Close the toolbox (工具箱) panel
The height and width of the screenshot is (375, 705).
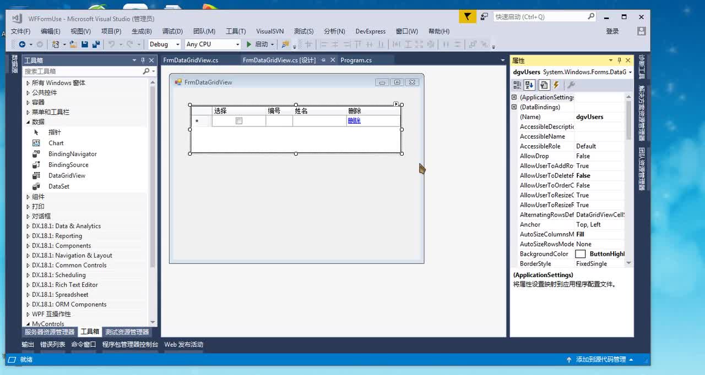(x=151, y=60)
